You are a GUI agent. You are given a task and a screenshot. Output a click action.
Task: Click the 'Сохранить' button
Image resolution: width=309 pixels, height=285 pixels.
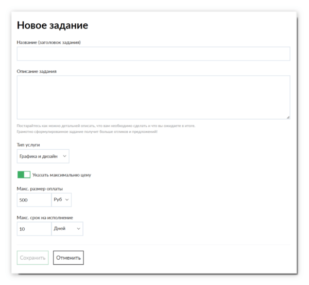tap(33, 258)
